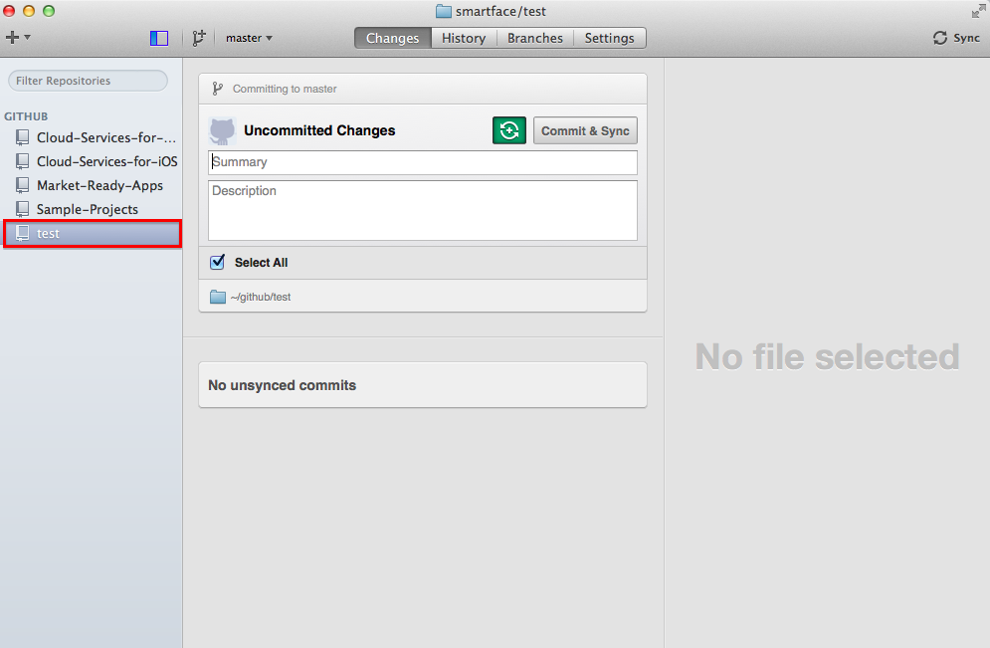The height and width of the screenshot is (648, 990).
Task: Click the GITHUB section header
Action: click(x=26, y=116)
